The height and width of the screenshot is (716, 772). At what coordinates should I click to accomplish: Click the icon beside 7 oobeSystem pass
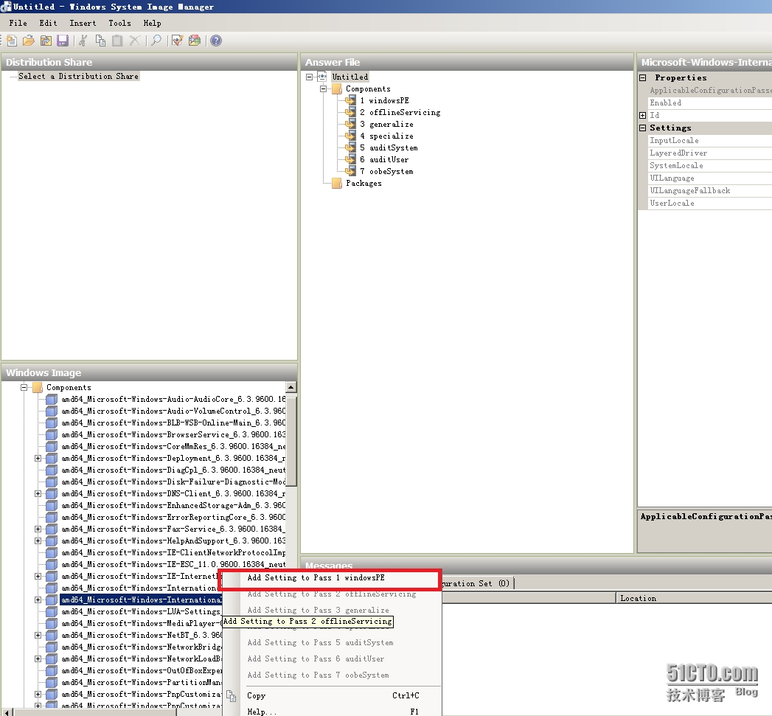[350, 171]
